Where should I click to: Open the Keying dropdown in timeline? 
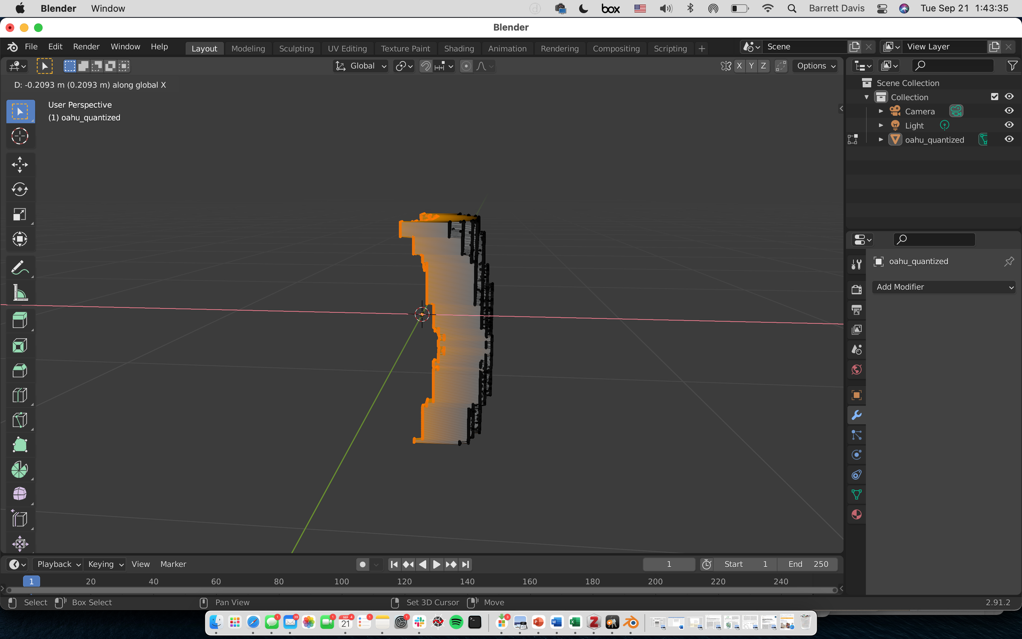click(105, 564)
